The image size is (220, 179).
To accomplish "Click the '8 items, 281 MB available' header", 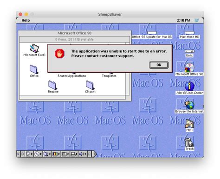I will coord(74,39).
